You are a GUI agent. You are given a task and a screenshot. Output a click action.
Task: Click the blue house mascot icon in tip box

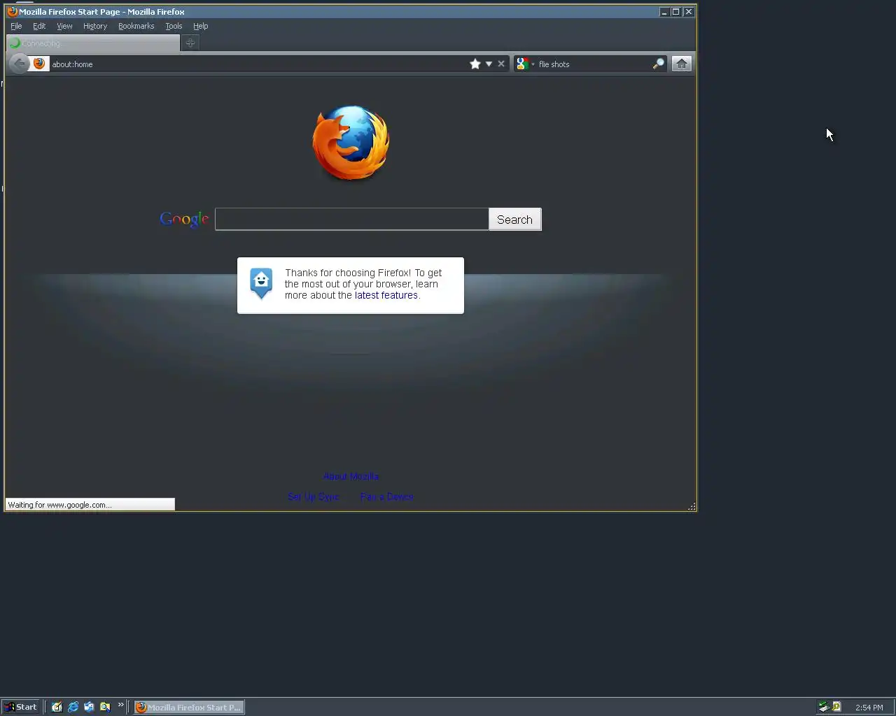(261, 283)
